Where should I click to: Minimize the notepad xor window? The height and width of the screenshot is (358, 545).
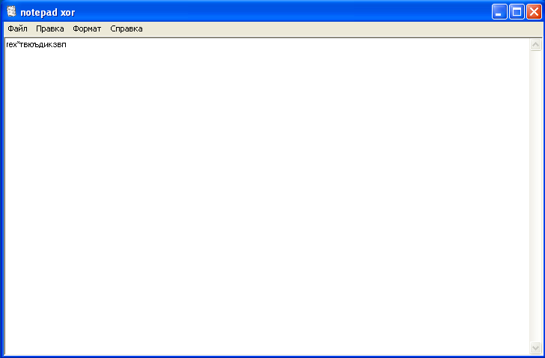[x=499, y=12]
